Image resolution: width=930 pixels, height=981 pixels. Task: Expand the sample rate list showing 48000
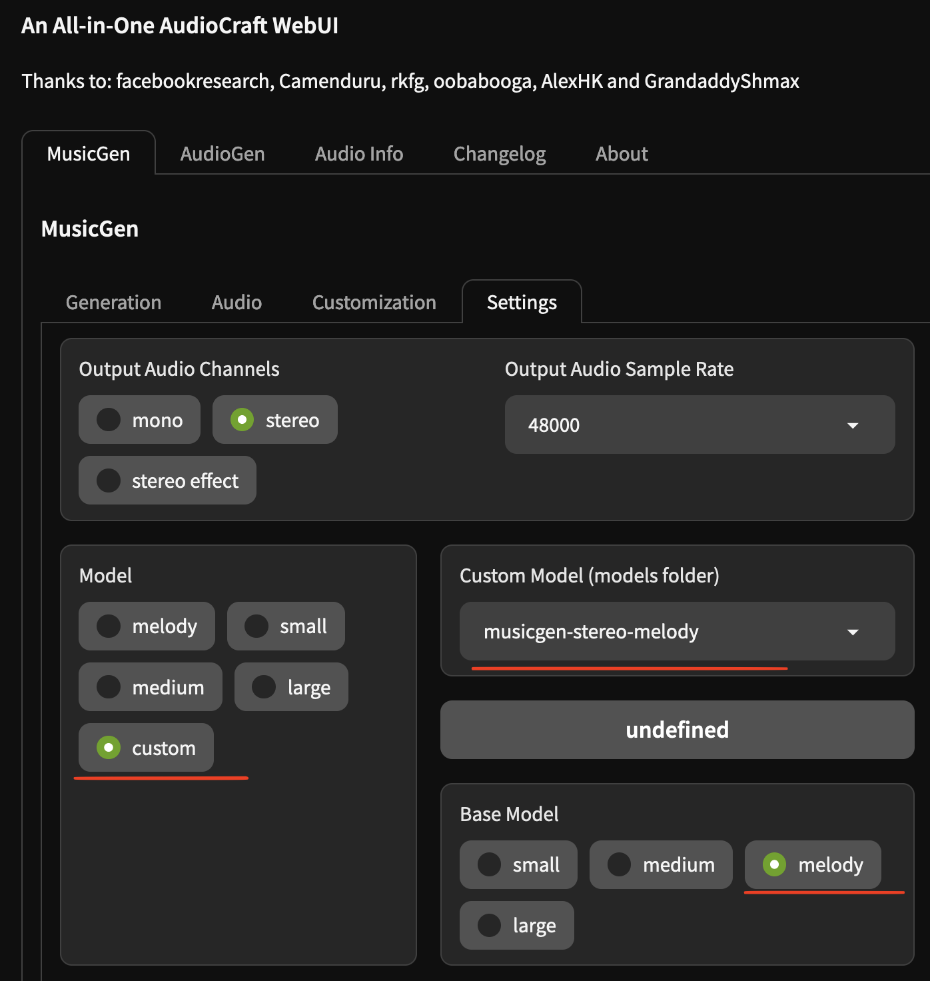tap(699, 425)
